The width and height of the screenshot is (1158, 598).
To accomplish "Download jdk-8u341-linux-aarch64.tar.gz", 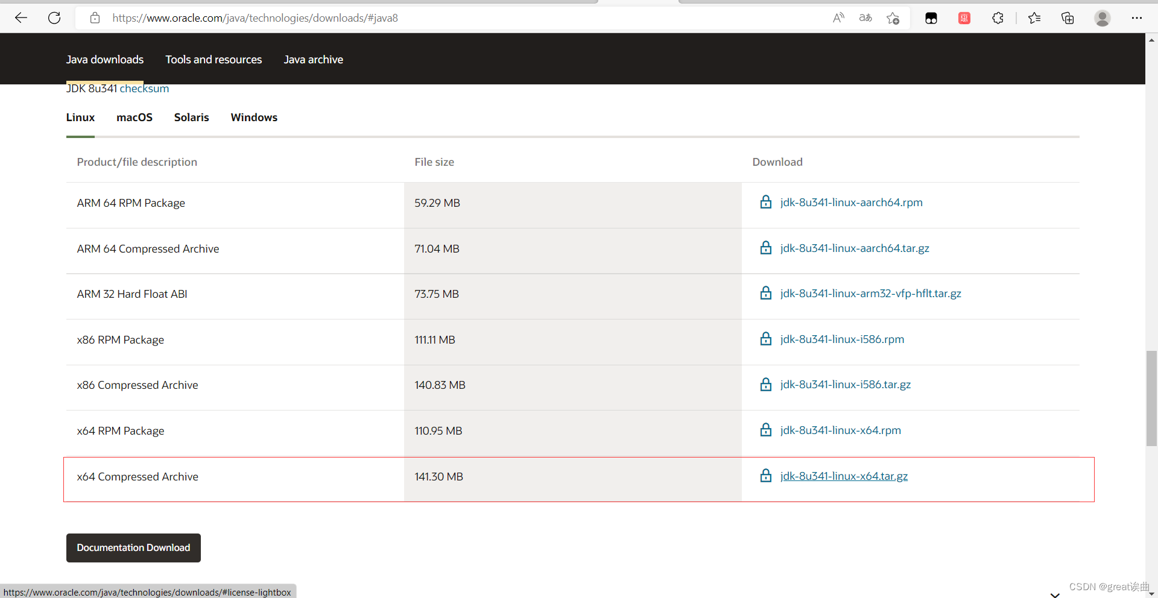I will point(855,248).
